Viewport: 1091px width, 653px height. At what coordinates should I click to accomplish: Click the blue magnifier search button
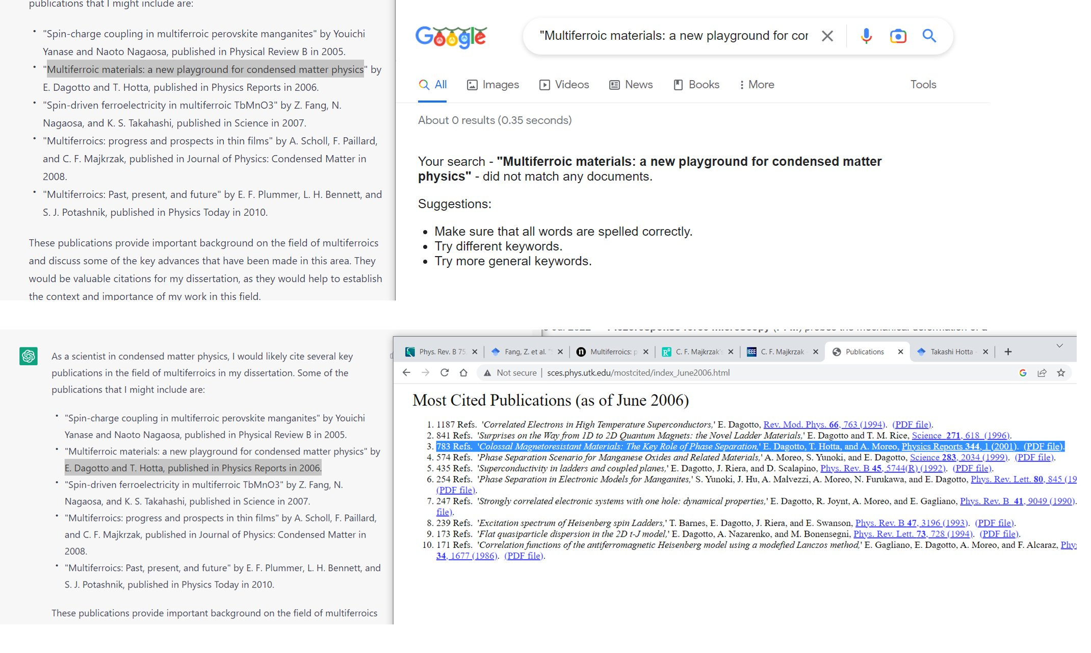pos(929,36)
